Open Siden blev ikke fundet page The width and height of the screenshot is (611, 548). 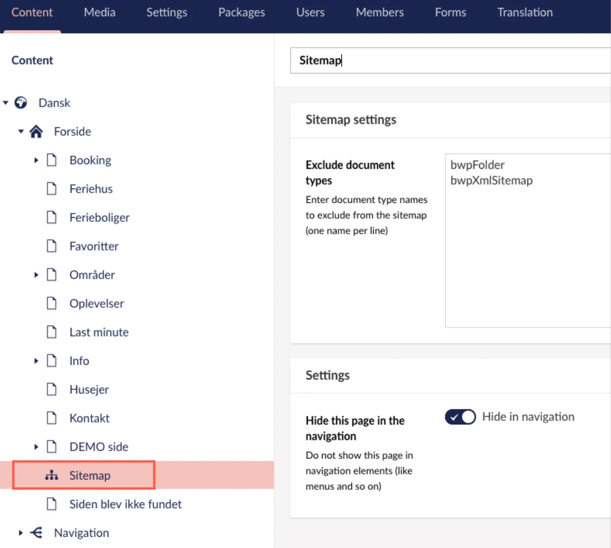coord(125,504)
